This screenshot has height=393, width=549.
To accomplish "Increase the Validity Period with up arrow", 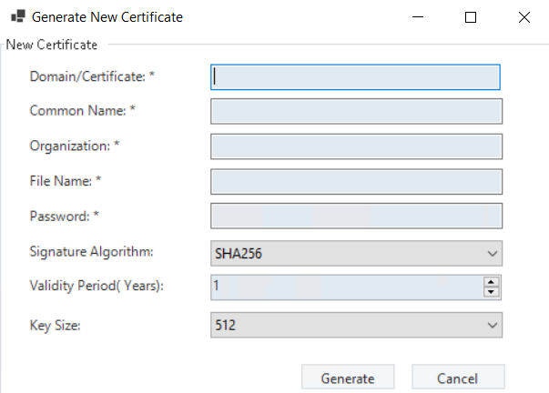I will click(492, 283).
